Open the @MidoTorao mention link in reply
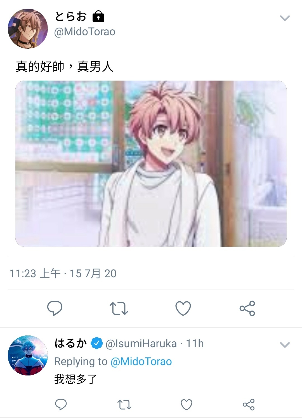The image size is (302, 418). click(x=141, y=361)
